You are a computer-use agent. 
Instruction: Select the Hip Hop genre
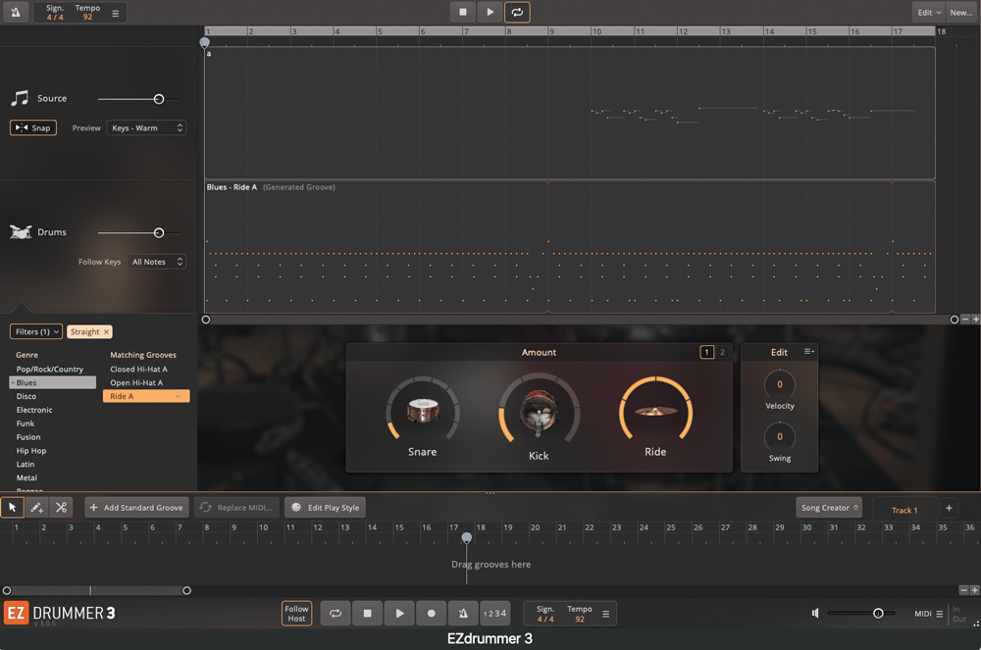pos(31,451)
